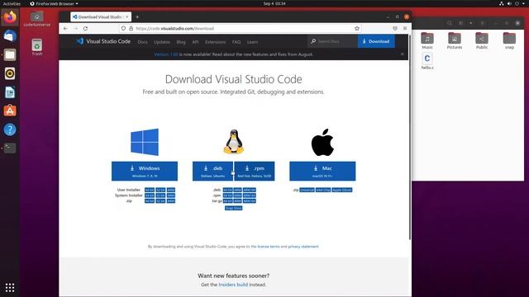Click Linux tar.gz 64 bit button
The height and width of the screenshot is (297, 529).
(228, 201)
